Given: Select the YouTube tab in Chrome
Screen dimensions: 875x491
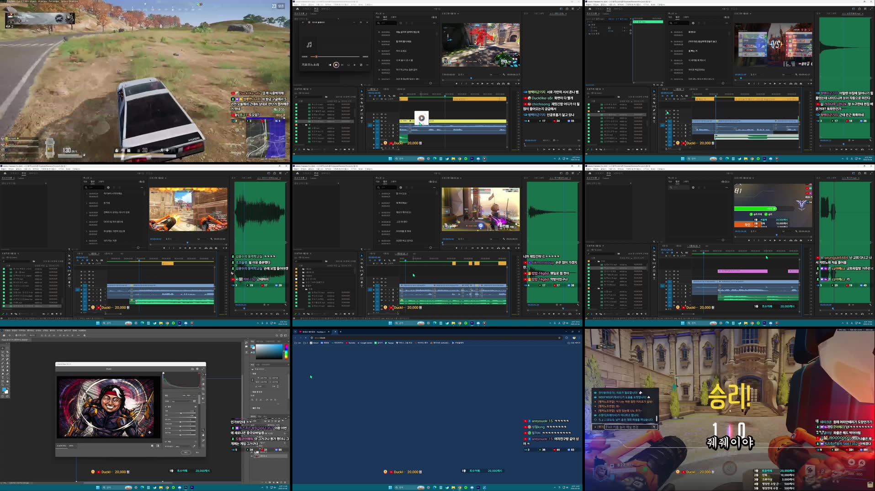Looking at the screenshot, I should tap(314, 332).
